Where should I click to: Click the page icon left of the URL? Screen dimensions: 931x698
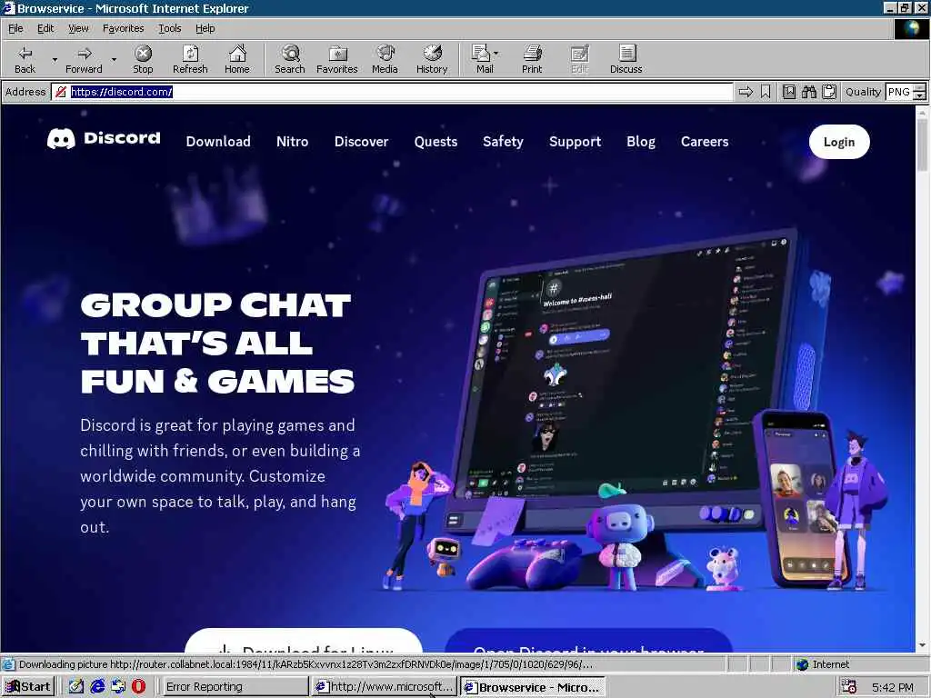60,92
